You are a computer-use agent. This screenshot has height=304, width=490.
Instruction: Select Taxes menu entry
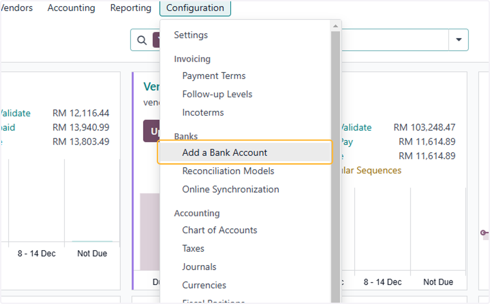click(x=193, y=248)
